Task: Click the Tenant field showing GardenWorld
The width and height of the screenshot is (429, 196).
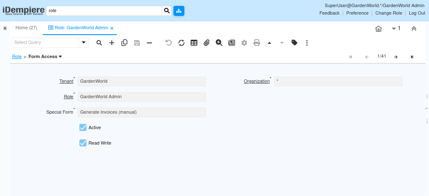Action: pyautogui.click(x=142, y=81)
